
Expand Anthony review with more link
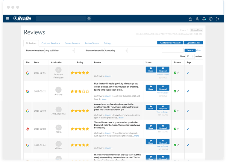pyautogui.click(x=104, y=99)
